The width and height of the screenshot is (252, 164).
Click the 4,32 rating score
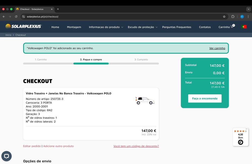[x=240, y=134]
